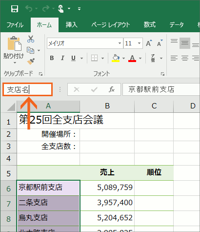The height and width of the screenshot is (232, 200).
Task: Open the Borders dropdown arrow
Action: (x=102, y=58)
